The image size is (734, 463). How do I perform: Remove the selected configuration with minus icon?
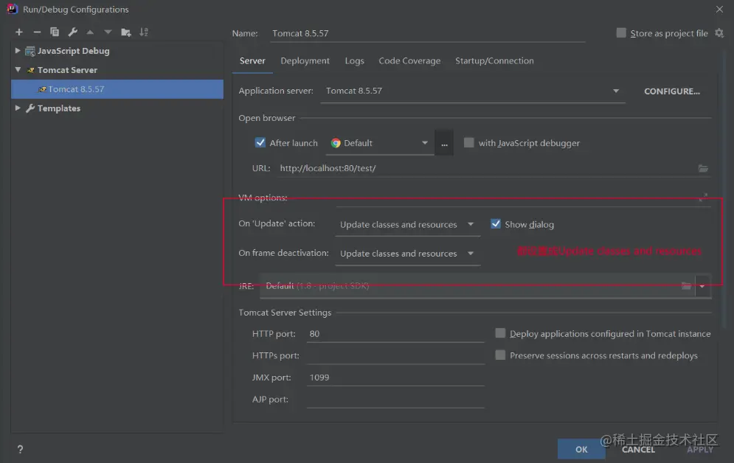[37, 32]
